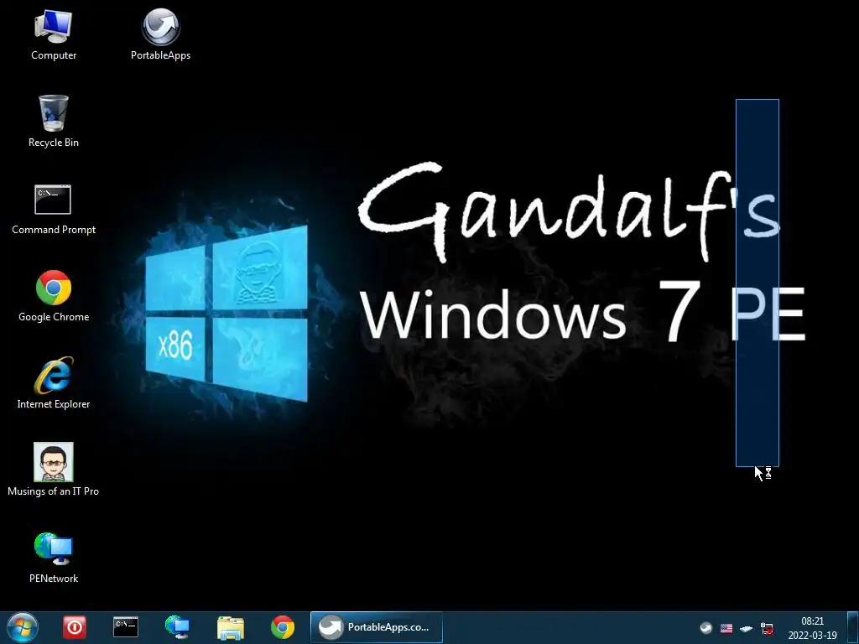Click the "PENetwork" label text

tap(53, 579)
